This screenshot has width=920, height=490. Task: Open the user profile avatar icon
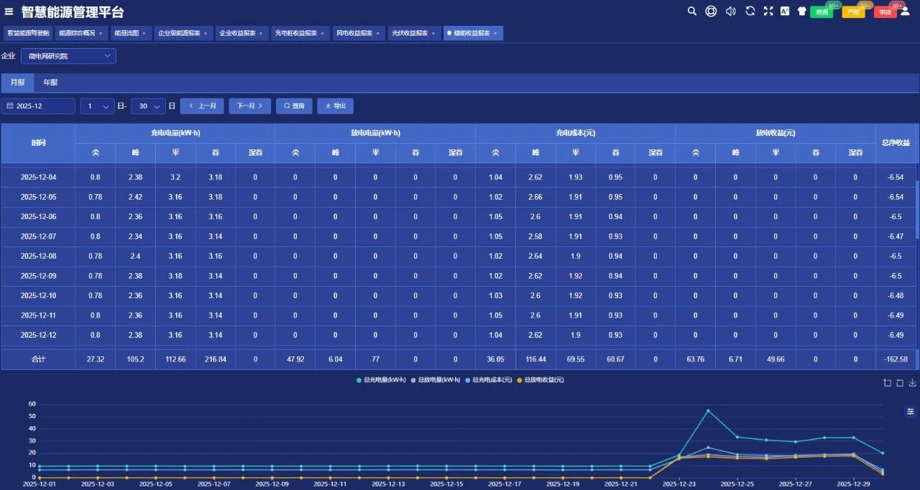[905, 11]
